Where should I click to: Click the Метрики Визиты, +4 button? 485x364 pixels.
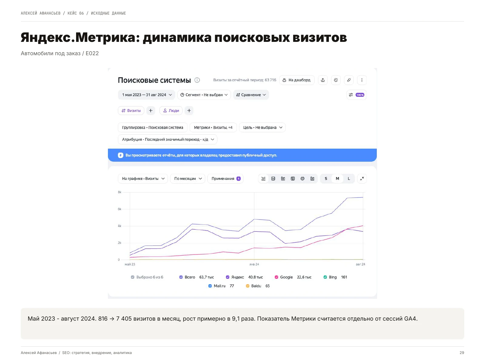[213, 128]
